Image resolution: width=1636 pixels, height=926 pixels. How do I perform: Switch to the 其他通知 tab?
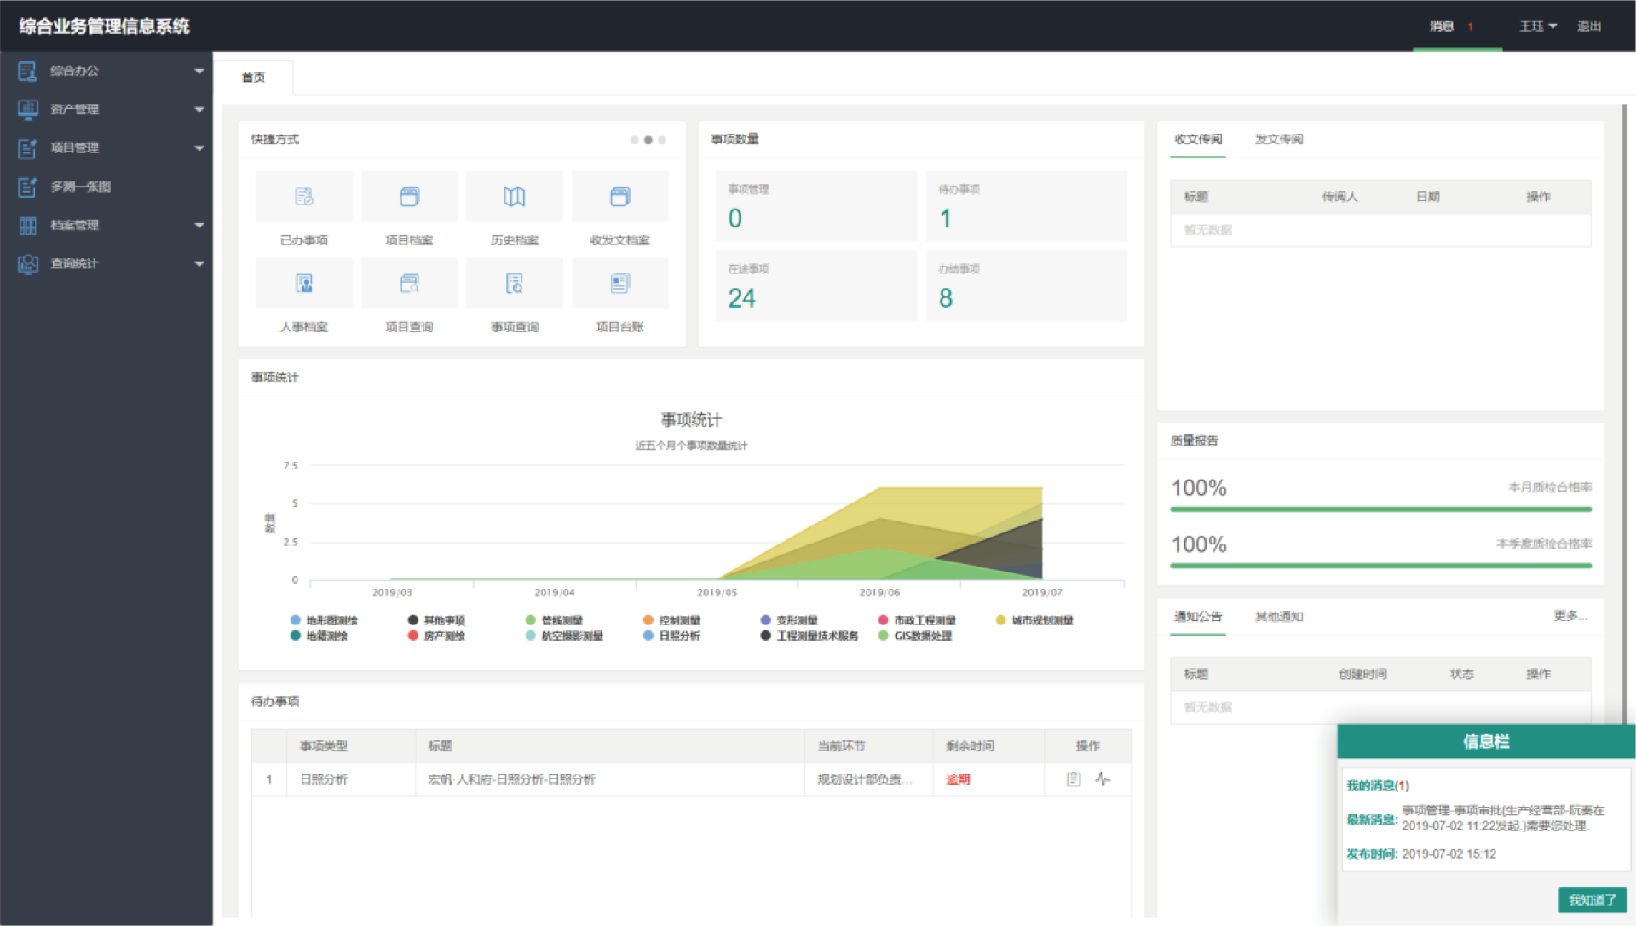[x=1278, y=616]
